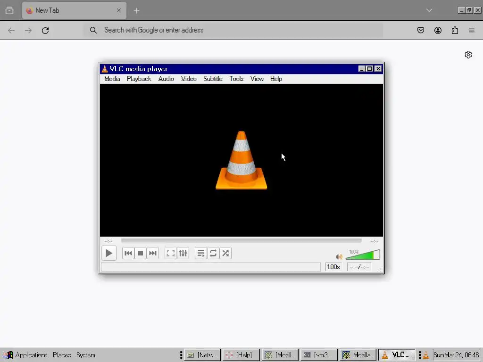483x362 pixels.
Task: Reload the page in Firefox
Action: pos(45,31)
